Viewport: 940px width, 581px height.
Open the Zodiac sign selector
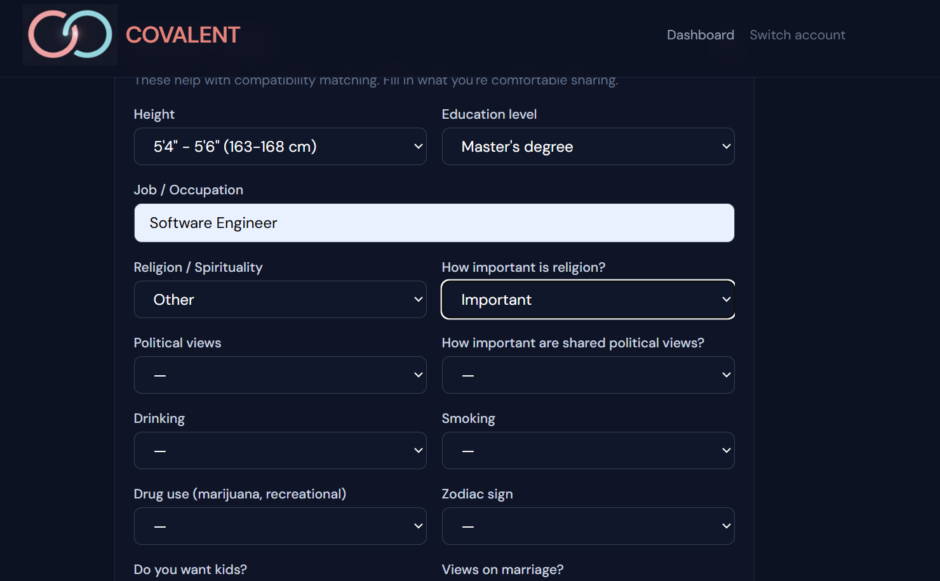pos(587,526)
